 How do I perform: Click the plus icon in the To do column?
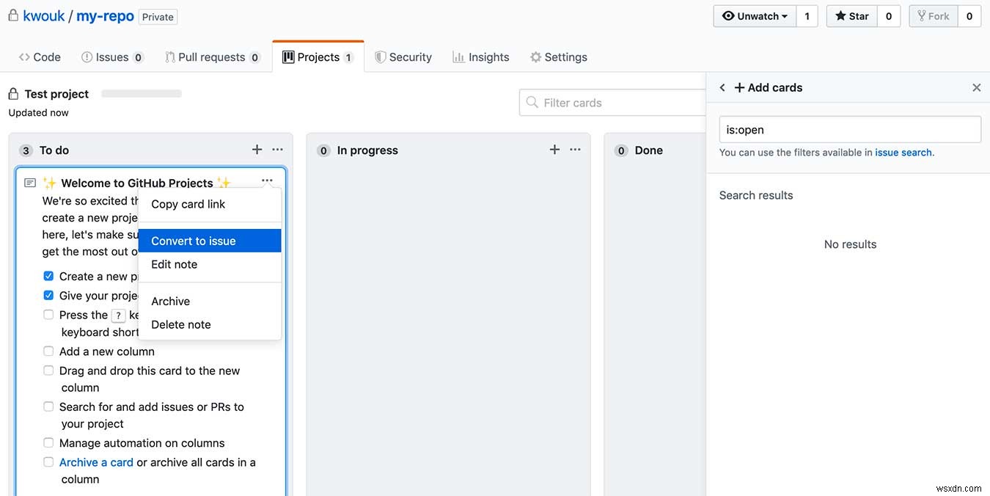click(257, 149)
